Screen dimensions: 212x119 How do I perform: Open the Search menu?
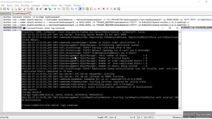pyautogui.click(x=9, y=5)
